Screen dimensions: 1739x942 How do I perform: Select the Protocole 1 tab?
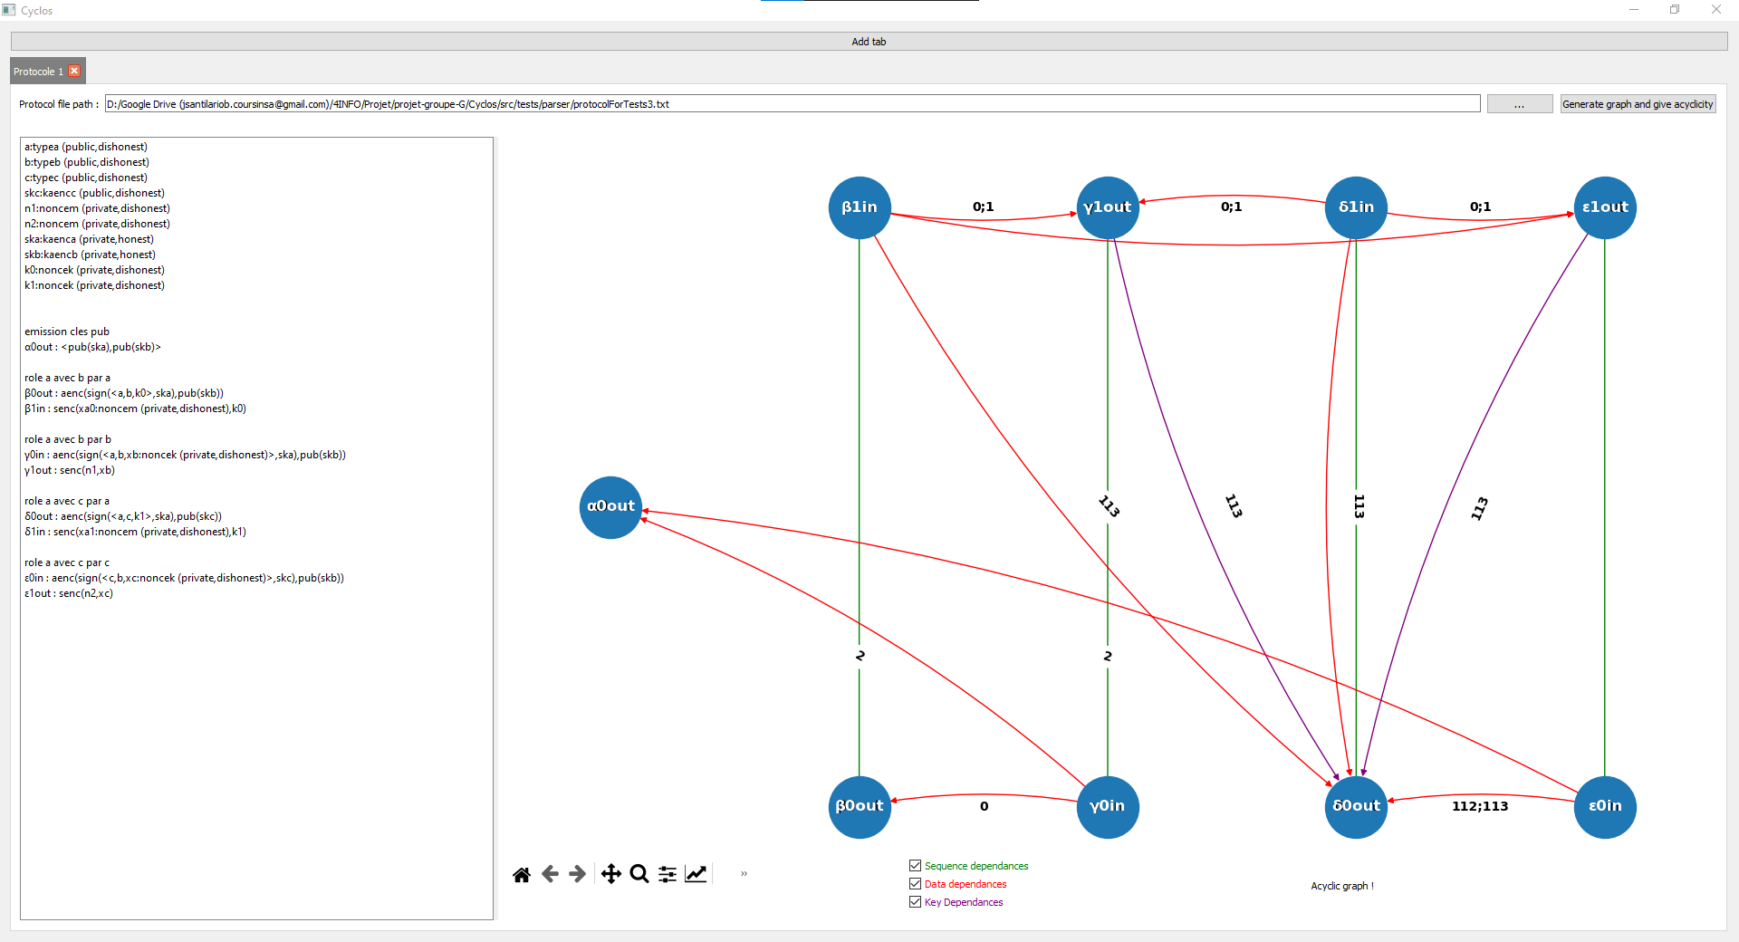(x=39, y=72)
